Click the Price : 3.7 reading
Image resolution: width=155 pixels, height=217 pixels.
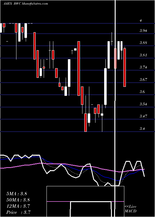pyautogui.click(x=18, y=212)
